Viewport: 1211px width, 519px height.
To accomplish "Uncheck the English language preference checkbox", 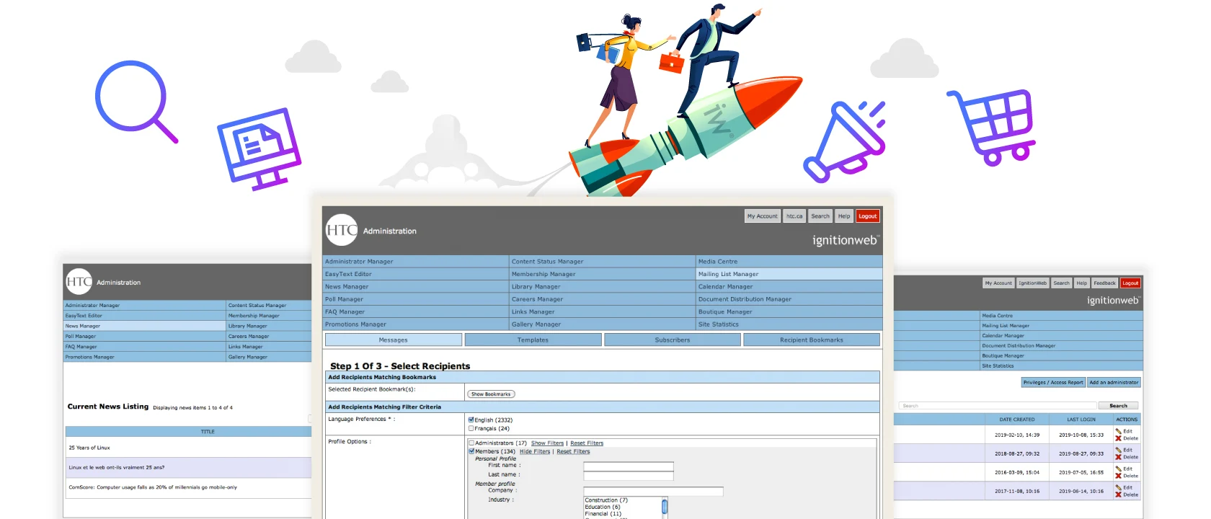I will coord(471,420).
